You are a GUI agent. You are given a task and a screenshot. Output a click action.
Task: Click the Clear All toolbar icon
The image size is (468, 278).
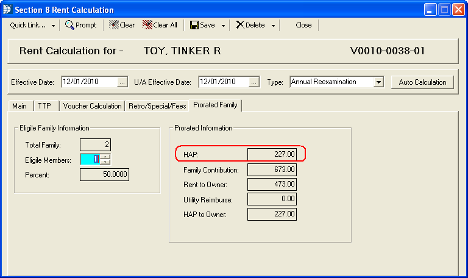coord(147,25)
